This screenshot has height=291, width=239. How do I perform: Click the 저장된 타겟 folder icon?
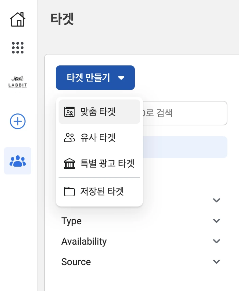tap(69, 192)
